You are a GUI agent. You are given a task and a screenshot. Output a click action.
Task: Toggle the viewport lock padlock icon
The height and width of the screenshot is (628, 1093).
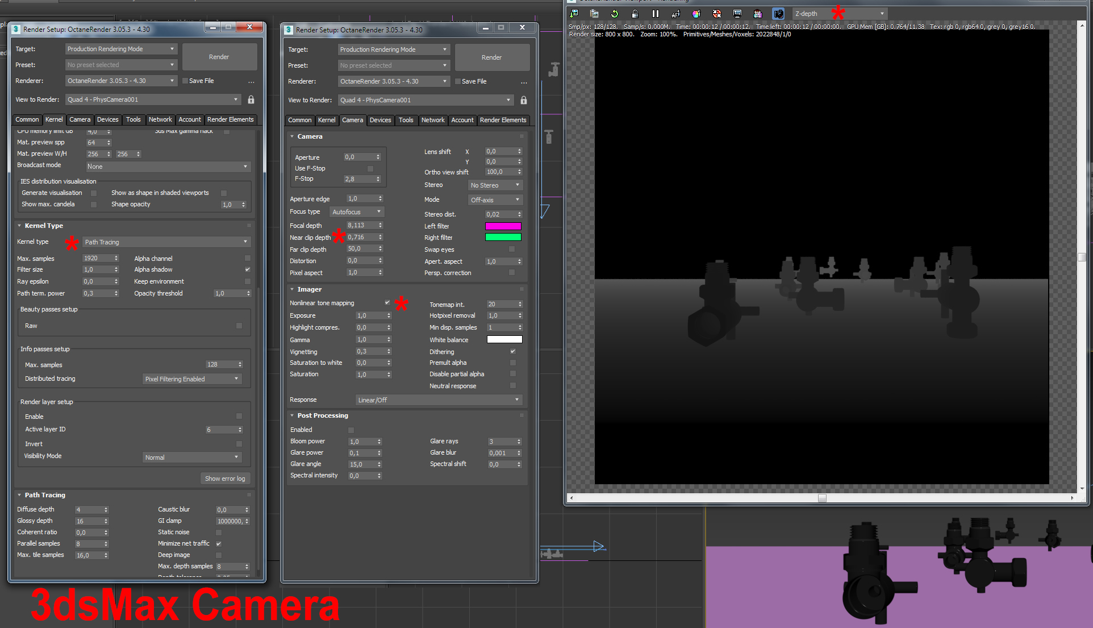tap(635, 14)
